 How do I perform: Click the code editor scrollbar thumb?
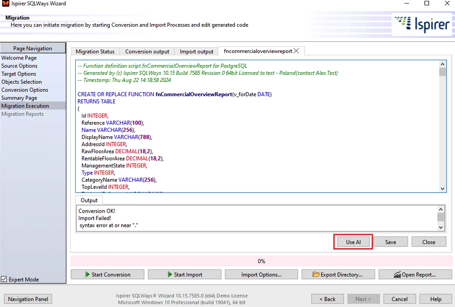[442, 72]
